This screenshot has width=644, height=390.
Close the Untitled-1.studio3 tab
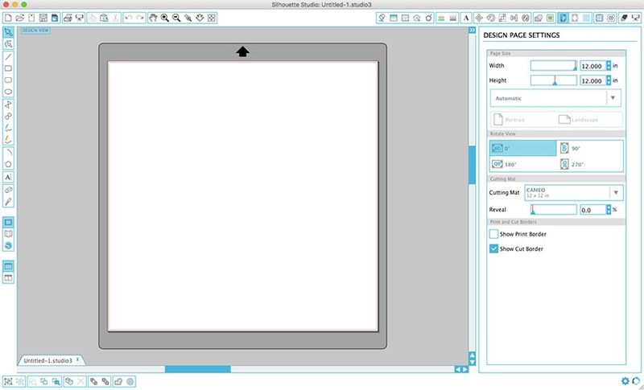(x=77, y=359)
